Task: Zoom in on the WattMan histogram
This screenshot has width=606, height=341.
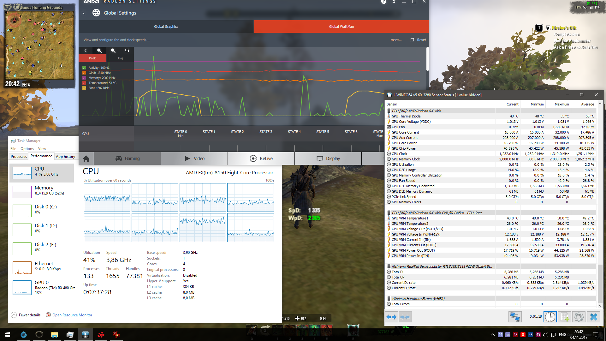Action: [x=99, y=51]
